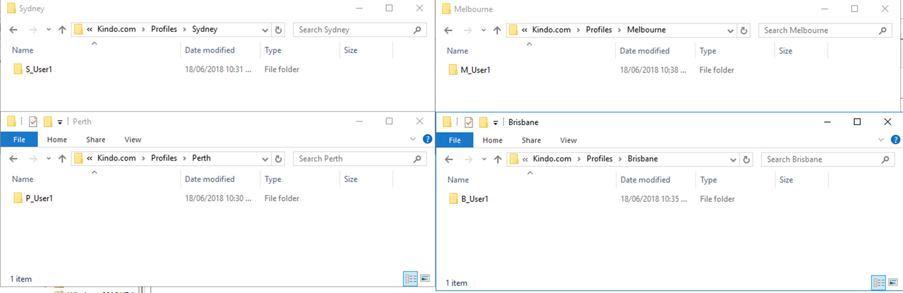Select the B_User1 folder

(x=474, y=199)
